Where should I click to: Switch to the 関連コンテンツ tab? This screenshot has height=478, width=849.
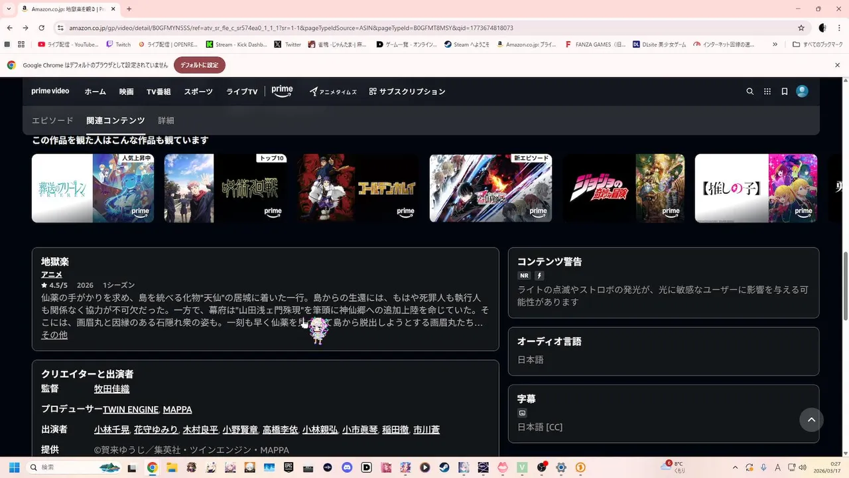[115, 121]
